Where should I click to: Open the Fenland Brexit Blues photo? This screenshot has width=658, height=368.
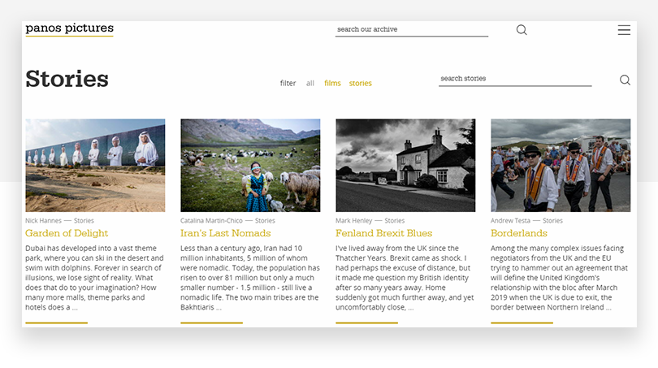[405, 165]
